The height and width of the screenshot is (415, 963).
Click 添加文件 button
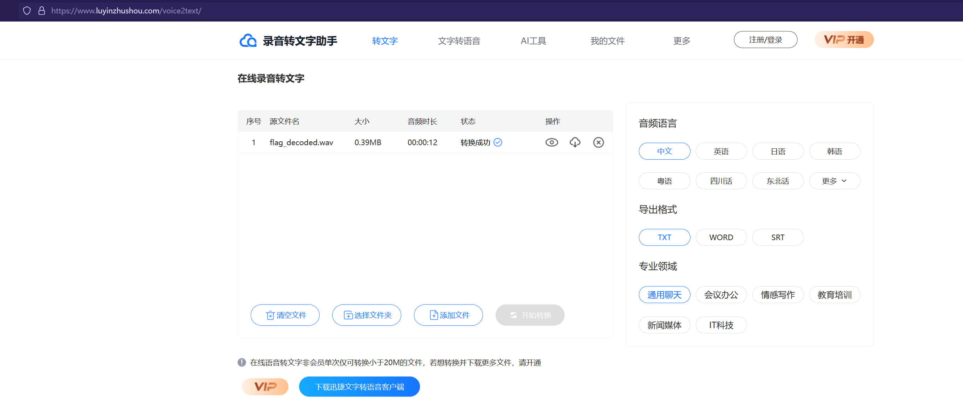448,315
